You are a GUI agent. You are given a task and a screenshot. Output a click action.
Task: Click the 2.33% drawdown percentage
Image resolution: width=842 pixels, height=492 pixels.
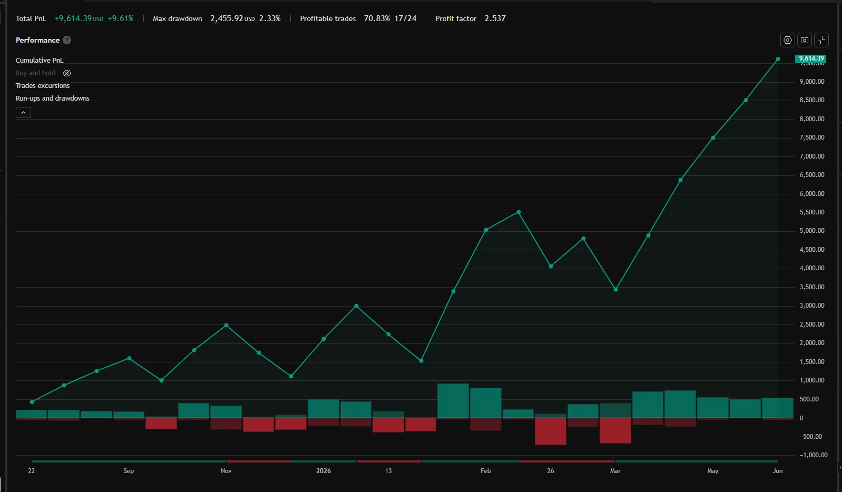point(270,18)
